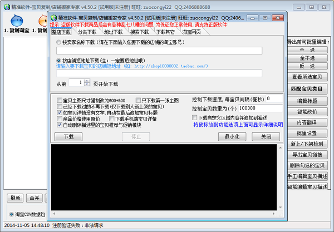The image size is (334, 232).
Task: Click the 反 选 button
Action: click(x=307, y=66)
